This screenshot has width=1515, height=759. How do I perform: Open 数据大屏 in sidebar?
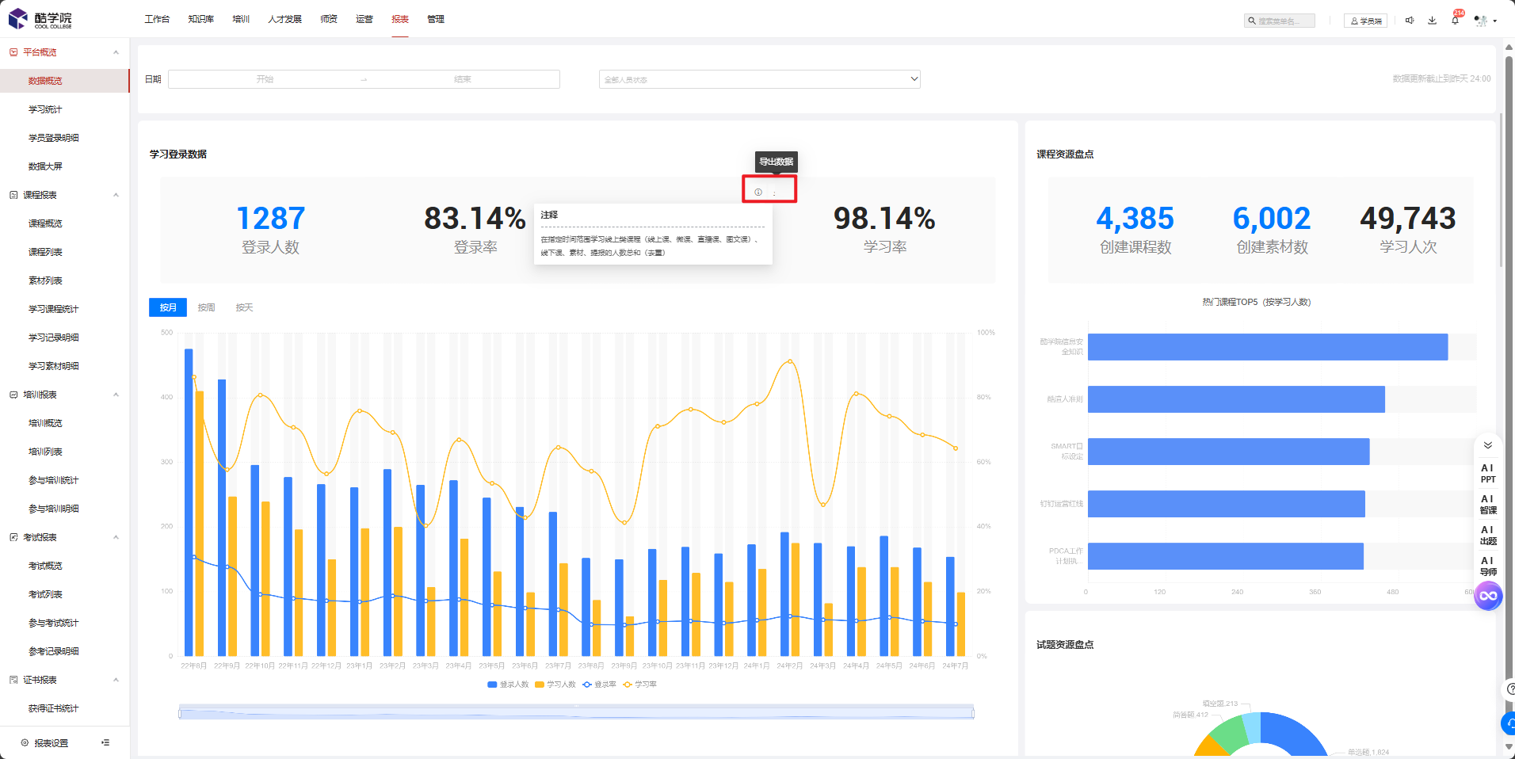click(x=45, y=166)
